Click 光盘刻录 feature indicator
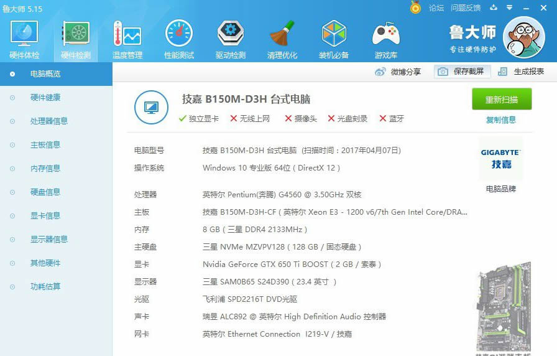This screenshot has height=356, width=557. 348,118
